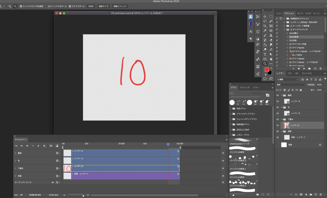Delete action with Actions panel trash icon
Viewport: 327px width, 198px height.
pos(320,69)
